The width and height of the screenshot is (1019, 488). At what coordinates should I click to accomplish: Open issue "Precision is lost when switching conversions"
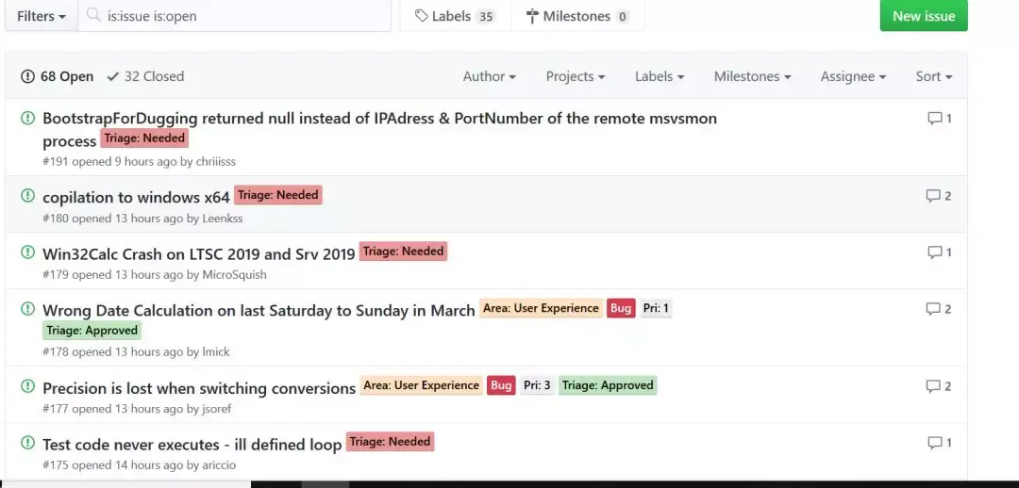tap(199, 388)
